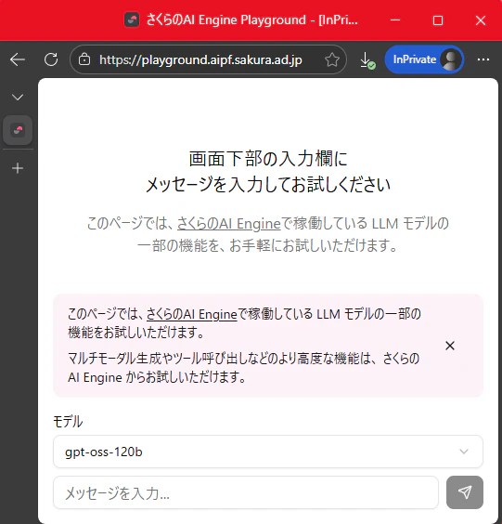The image size is (502, 524).
Task: Click heading 画面下部の入力欄に
Action: tap(268, 159)
